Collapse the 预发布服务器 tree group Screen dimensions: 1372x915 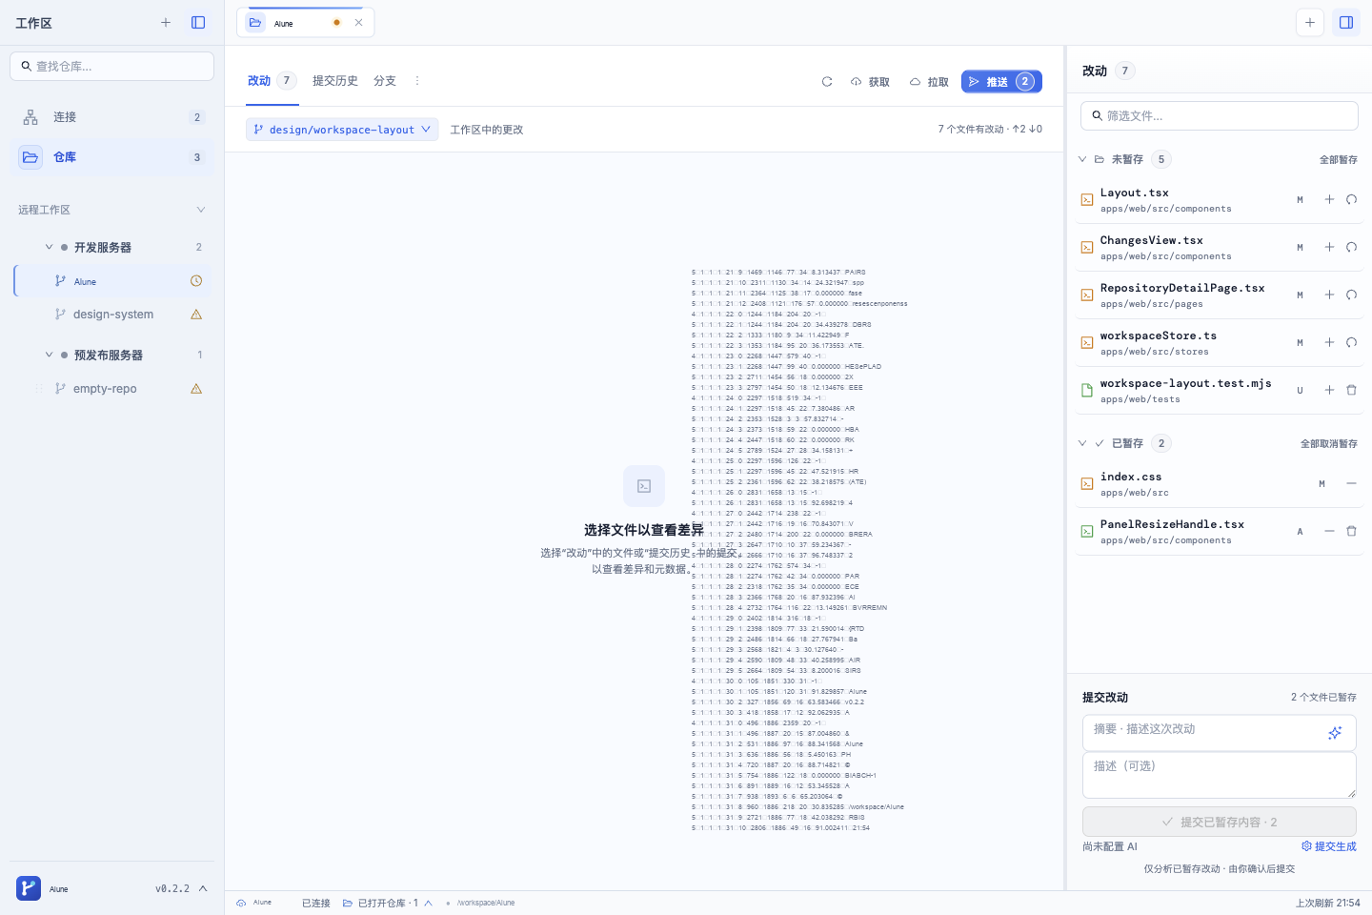tap(50, 355)
